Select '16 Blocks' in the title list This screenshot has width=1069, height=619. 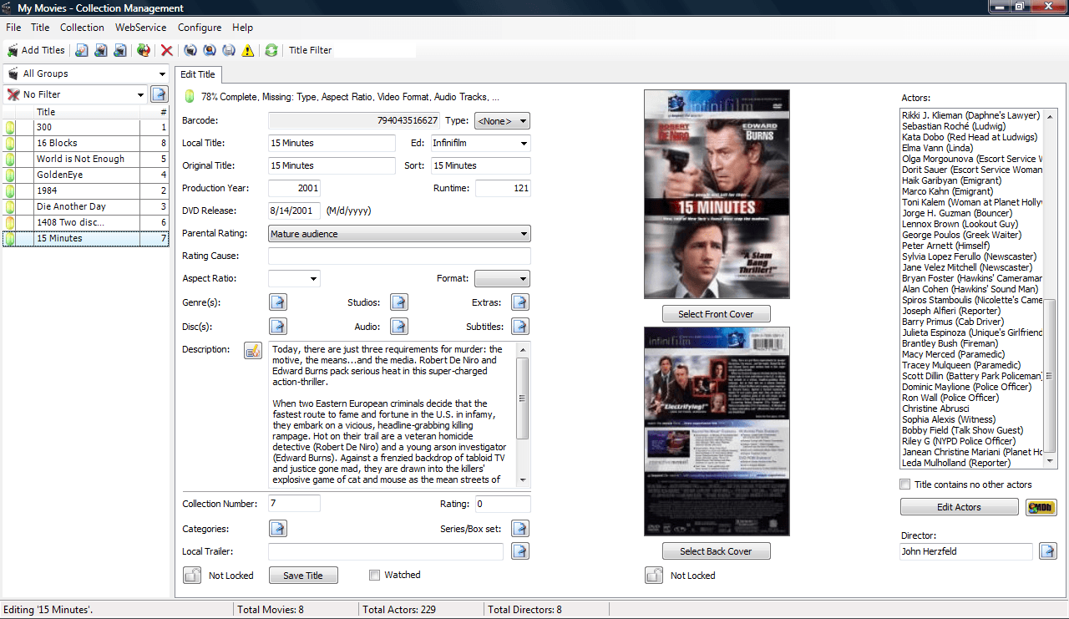[85, 144]
